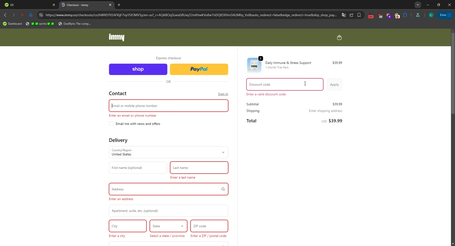Focus the ZIP code field
This screenshot has width=455, height=246.
tap(209, 226)
